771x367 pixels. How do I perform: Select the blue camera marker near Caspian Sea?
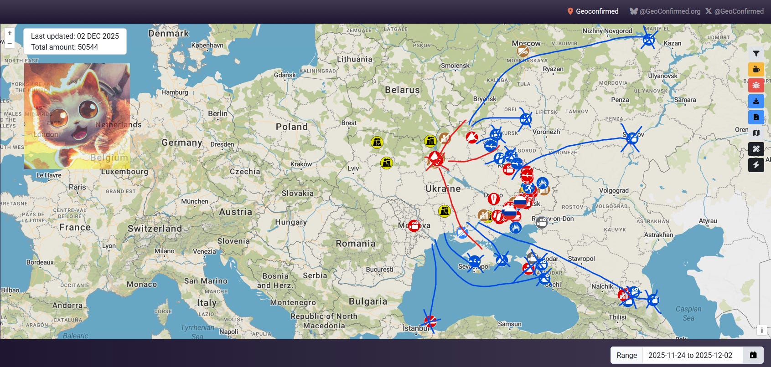[653, 300]
